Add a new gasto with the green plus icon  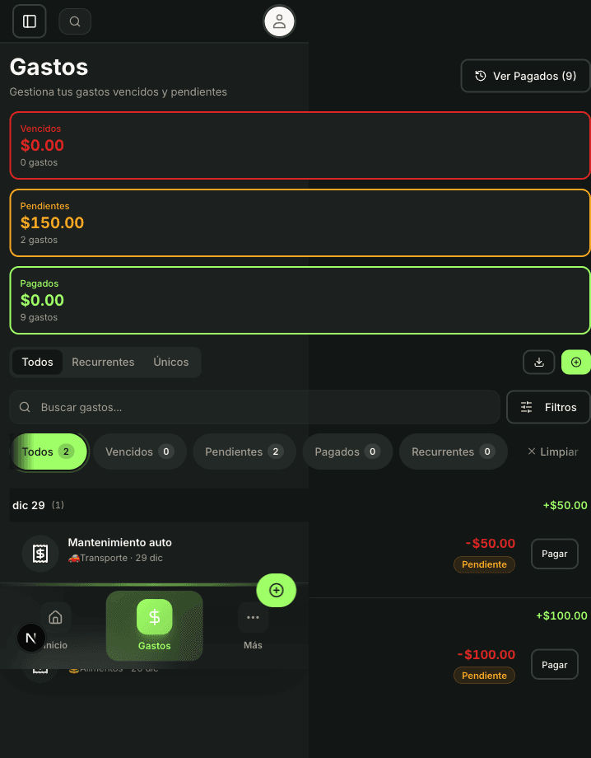(x=575, y=362)
